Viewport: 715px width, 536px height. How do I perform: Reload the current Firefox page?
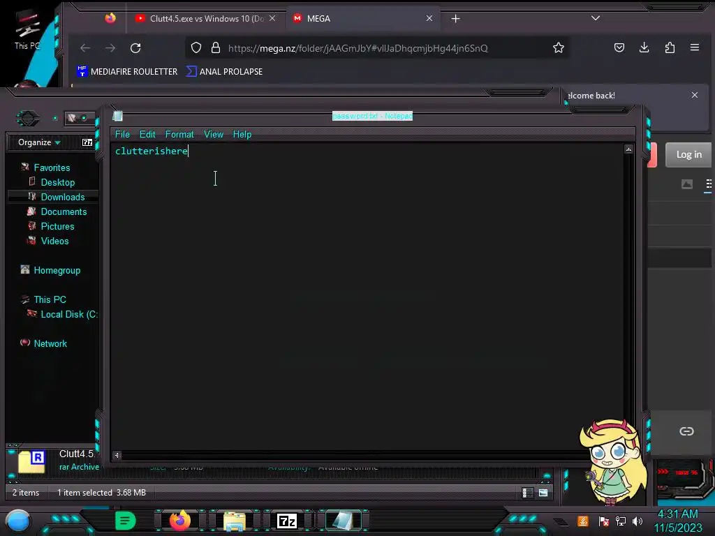[x=135, y=48]
